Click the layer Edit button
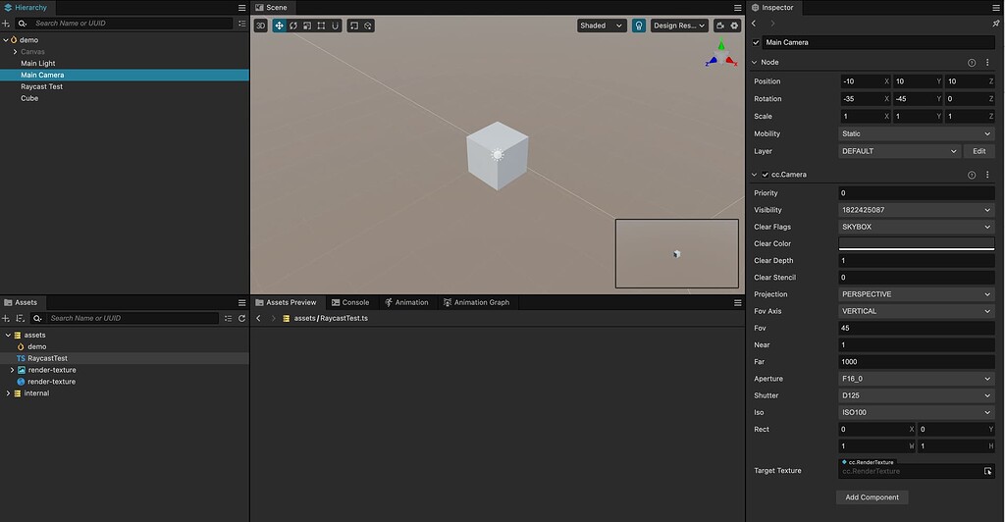This screenshot has height=522, width=1005. [x=979, y=151]
